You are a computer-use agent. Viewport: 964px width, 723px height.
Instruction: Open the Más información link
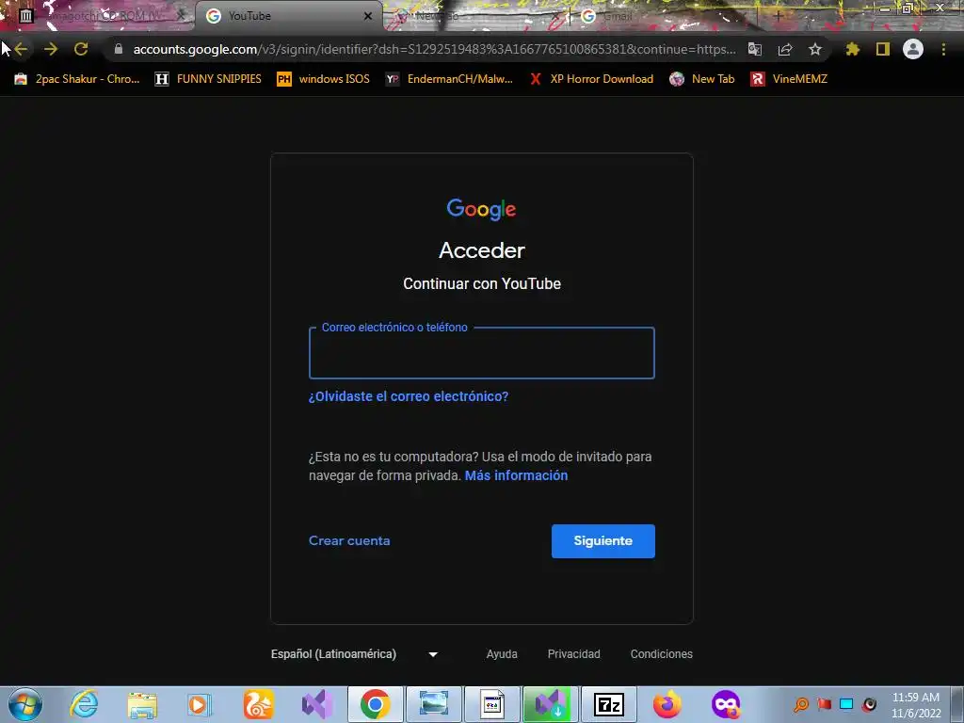point(517,475)
